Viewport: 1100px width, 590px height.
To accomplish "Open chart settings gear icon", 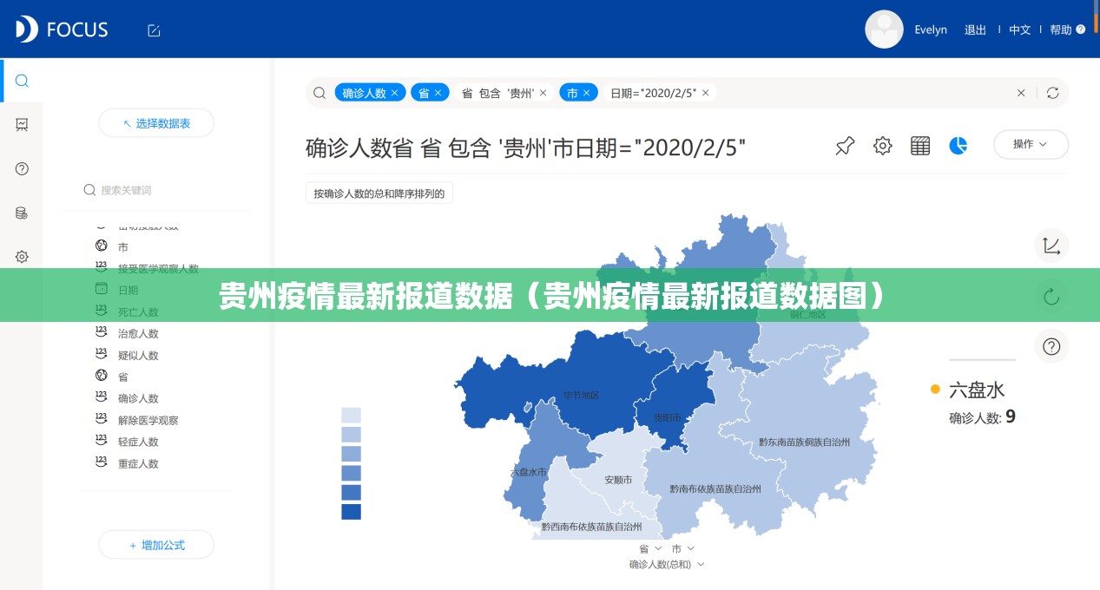I will coord(883,146).
